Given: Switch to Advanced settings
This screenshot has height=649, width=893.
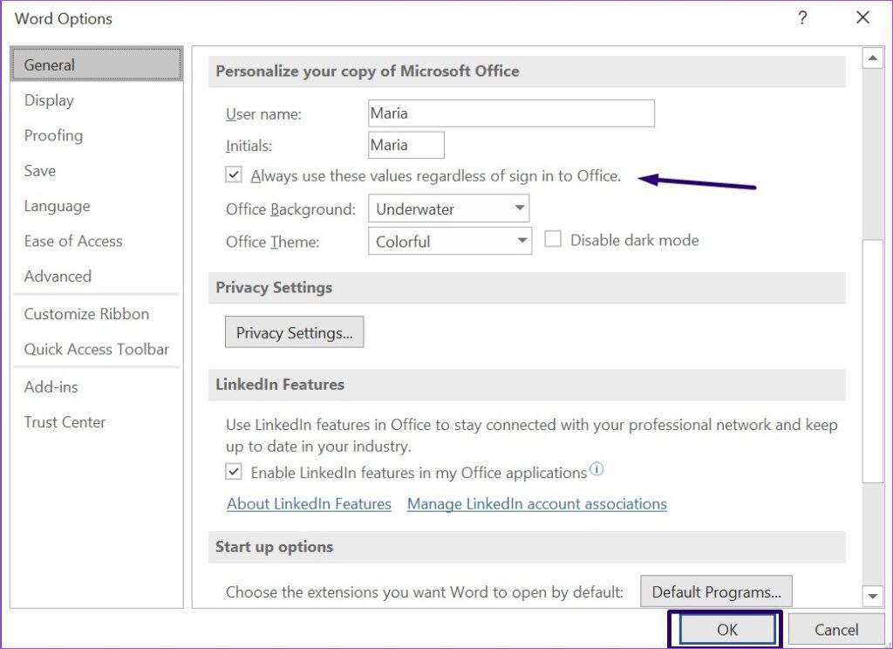Looking at the screenshot, I should click(57, 276).
